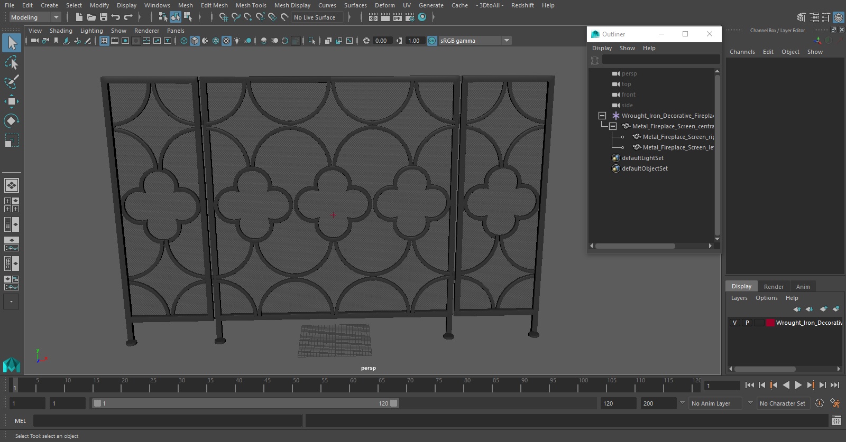Show the Modeling Toolkit panel
Screen dimensions: 846x442
point(802,17)
